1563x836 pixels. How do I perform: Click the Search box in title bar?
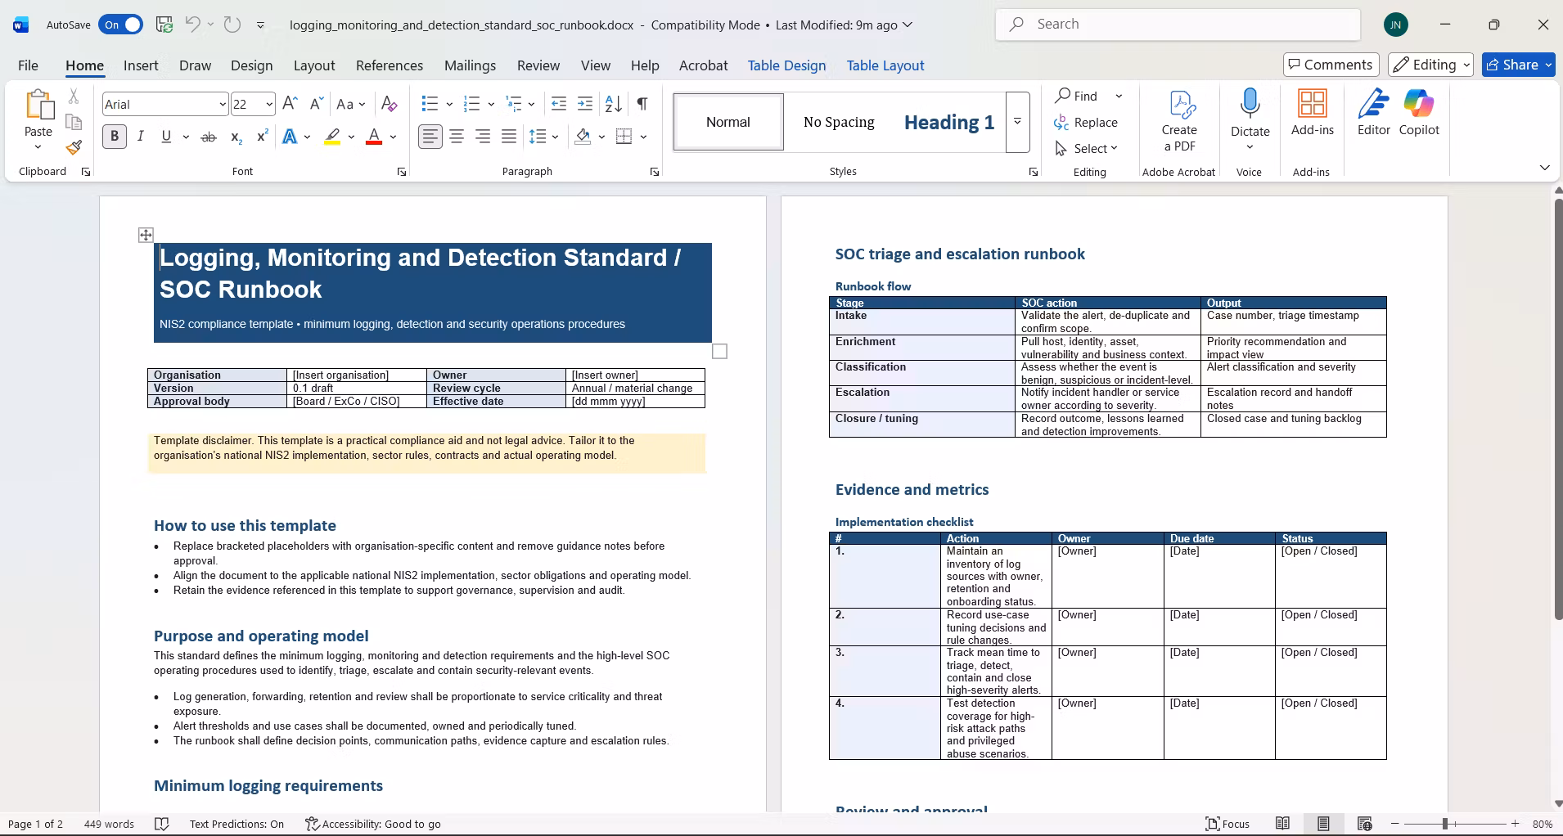(1178, 25)
